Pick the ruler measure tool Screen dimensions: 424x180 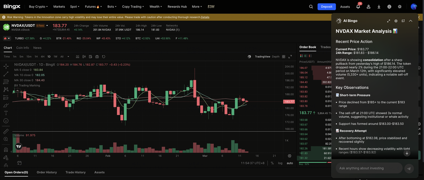(x=6, y=131)
